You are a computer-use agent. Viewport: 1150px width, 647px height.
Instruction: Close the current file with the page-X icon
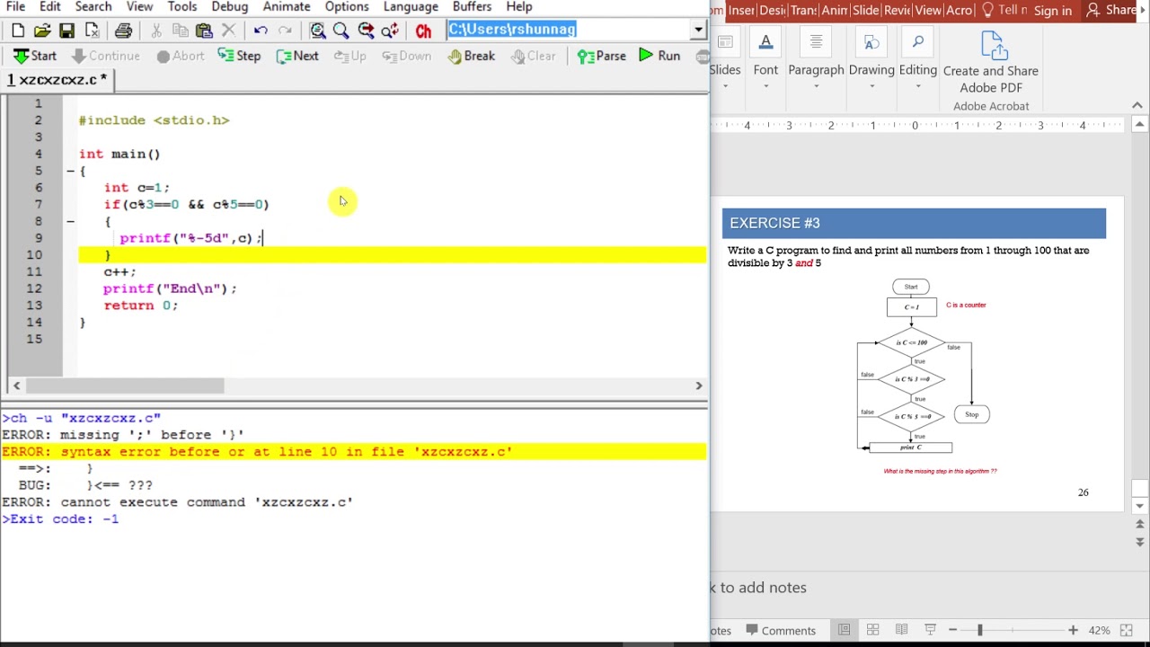pos(91,31)
